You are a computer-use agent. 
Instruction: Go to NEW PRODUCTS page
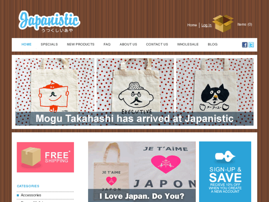tap(81, 44)
